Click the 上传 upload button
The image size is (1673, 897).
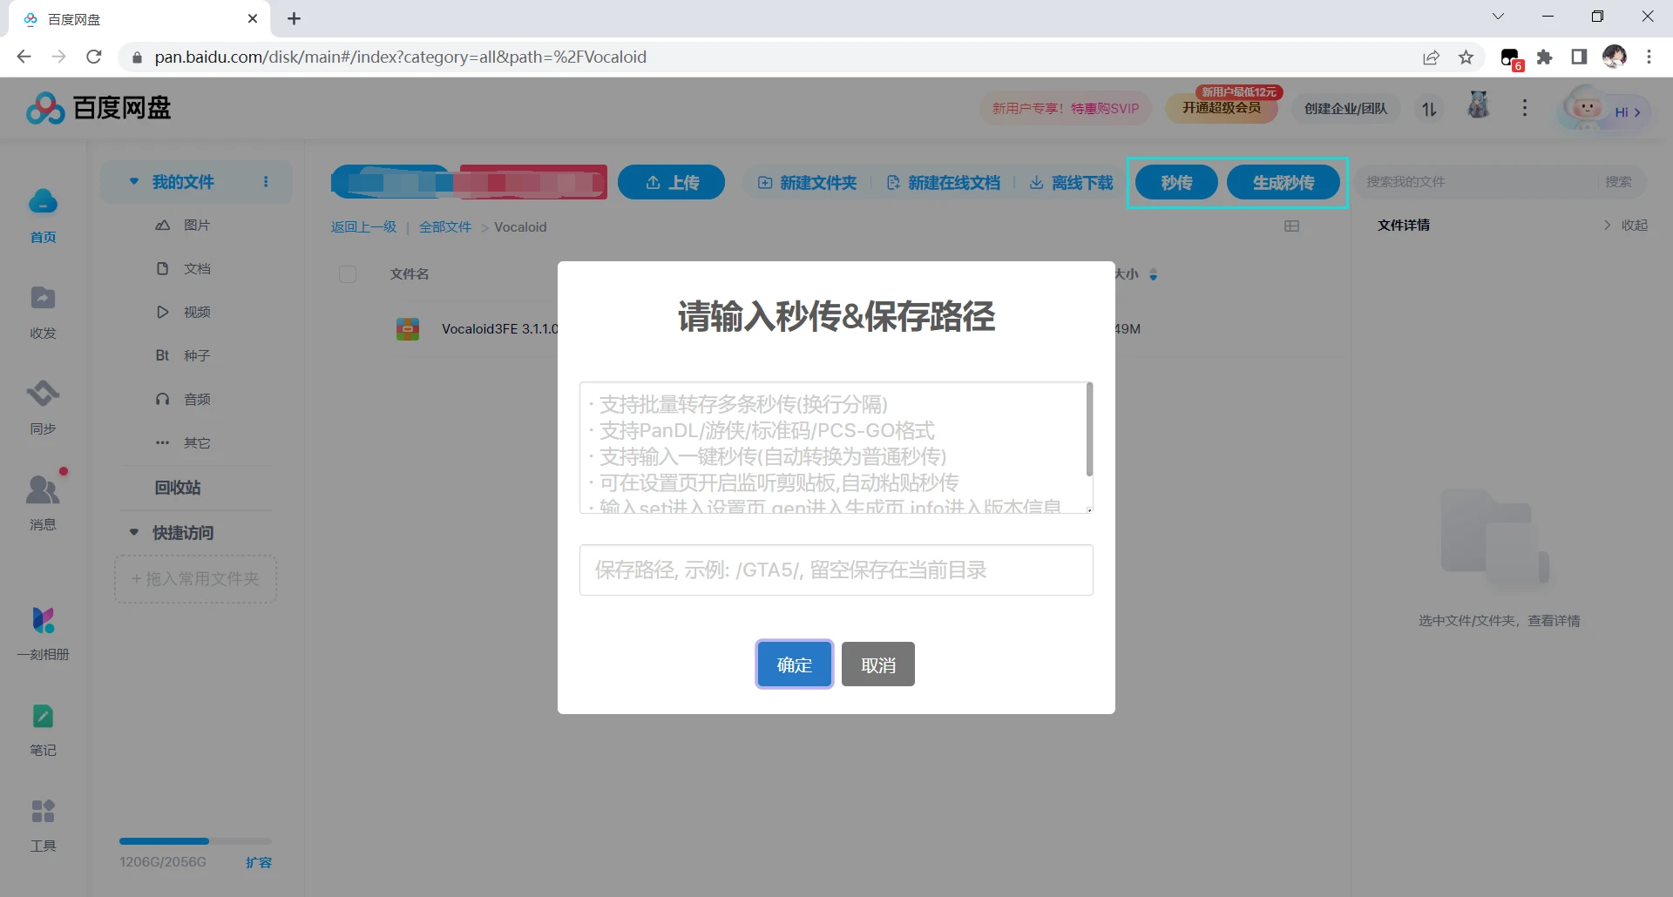tap(671, 182)
